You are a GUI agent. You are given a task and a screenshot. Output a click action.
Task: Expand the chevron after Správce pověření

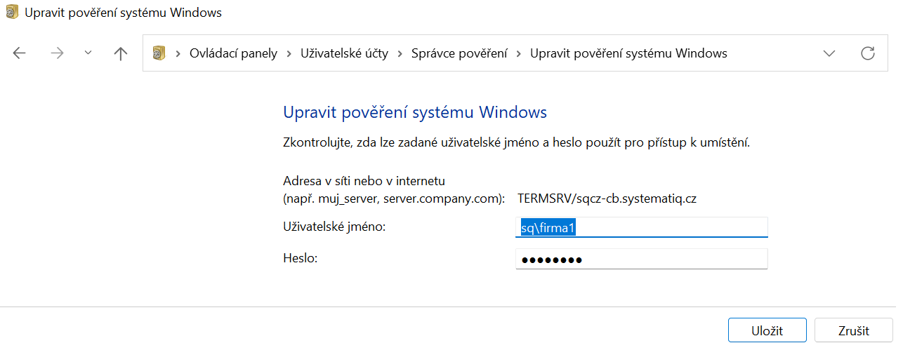[x=519, y=53]
